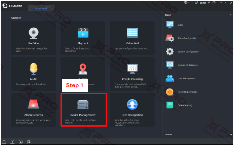This screenshot has width=234, height=145.
Task: Click the Recording Schedule label
Action: 188,92
